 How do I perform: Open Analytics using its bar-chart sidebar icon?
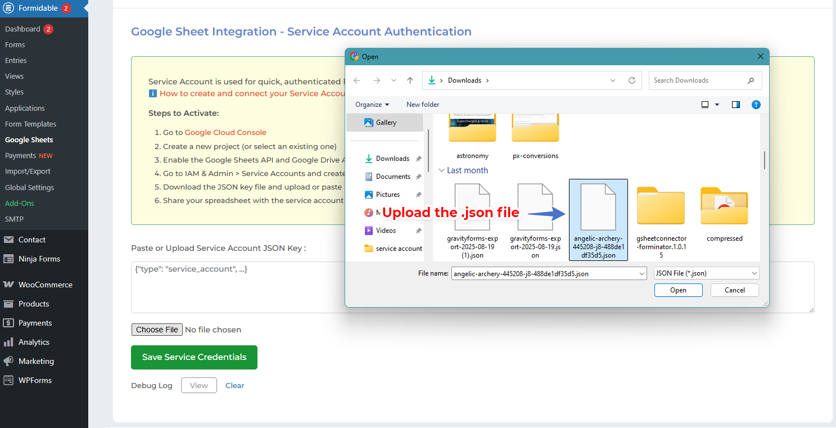click(x=10, y=342)
